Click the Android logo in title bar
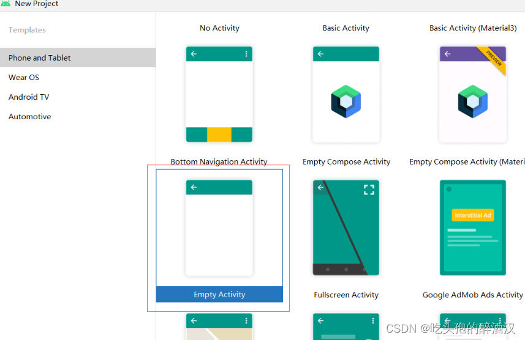 [x=6, y=3]
